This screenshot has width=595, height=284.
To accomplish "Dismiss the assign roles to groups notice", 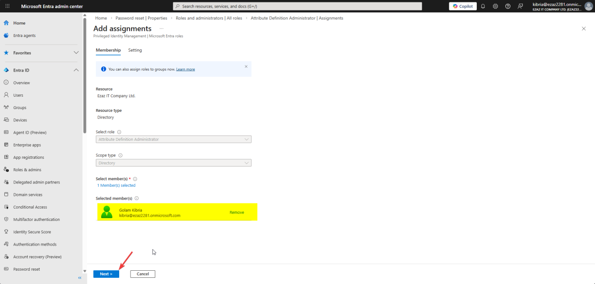I will coord(246,66).
